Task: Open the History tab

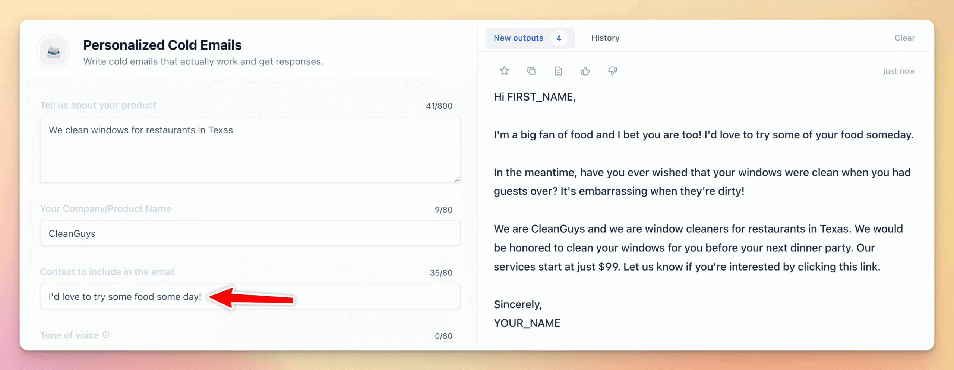Action: [605, 38]
